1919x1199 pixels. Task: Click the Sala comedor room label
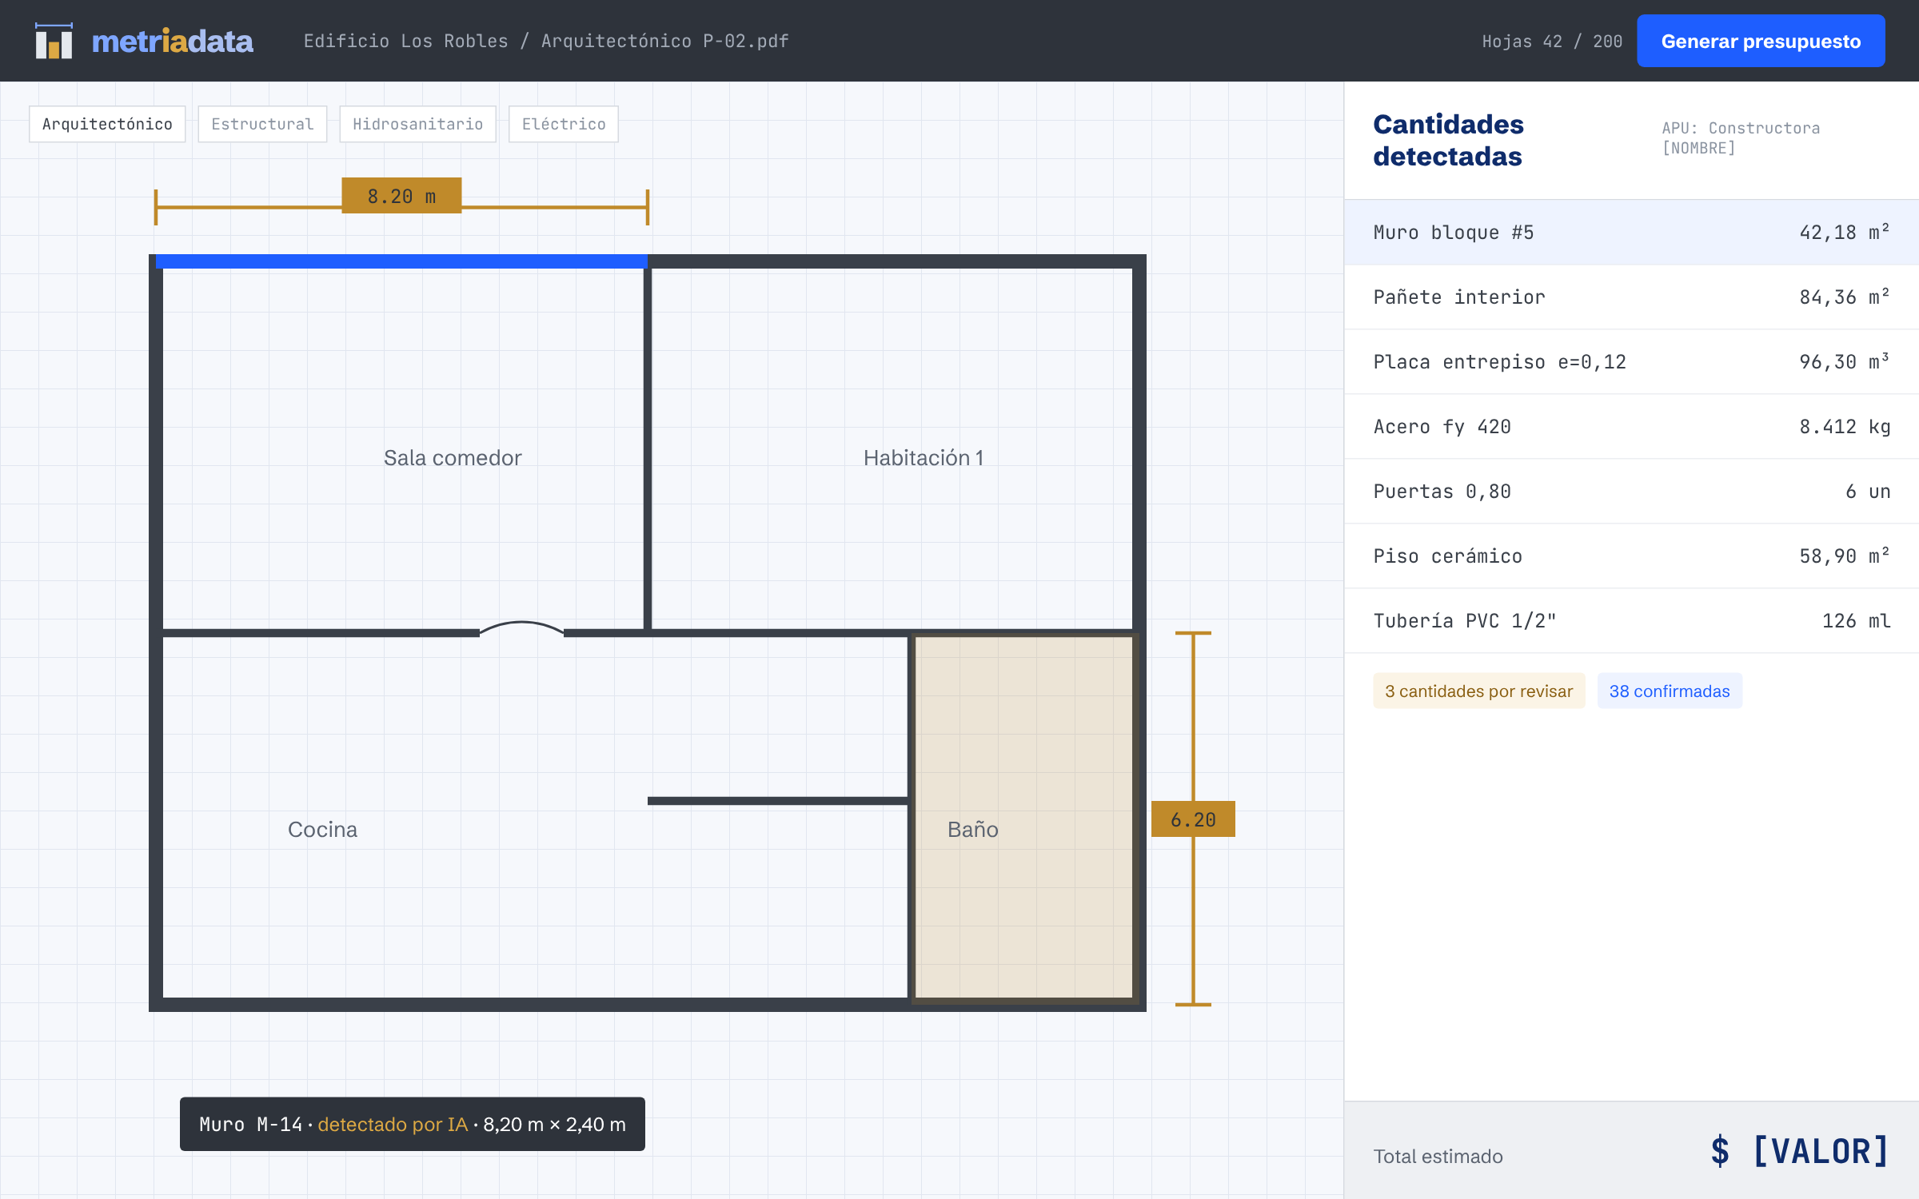coord(453,458)
